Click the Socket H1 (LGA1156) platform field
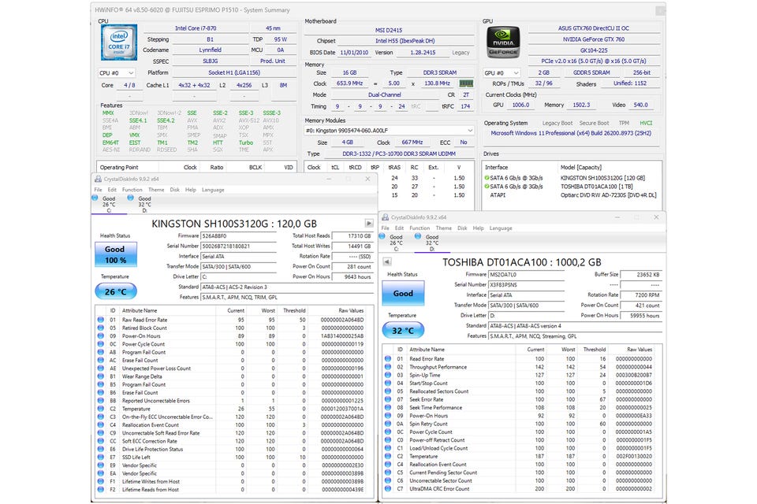Screen dimensions: 757x504 [234, 72]
